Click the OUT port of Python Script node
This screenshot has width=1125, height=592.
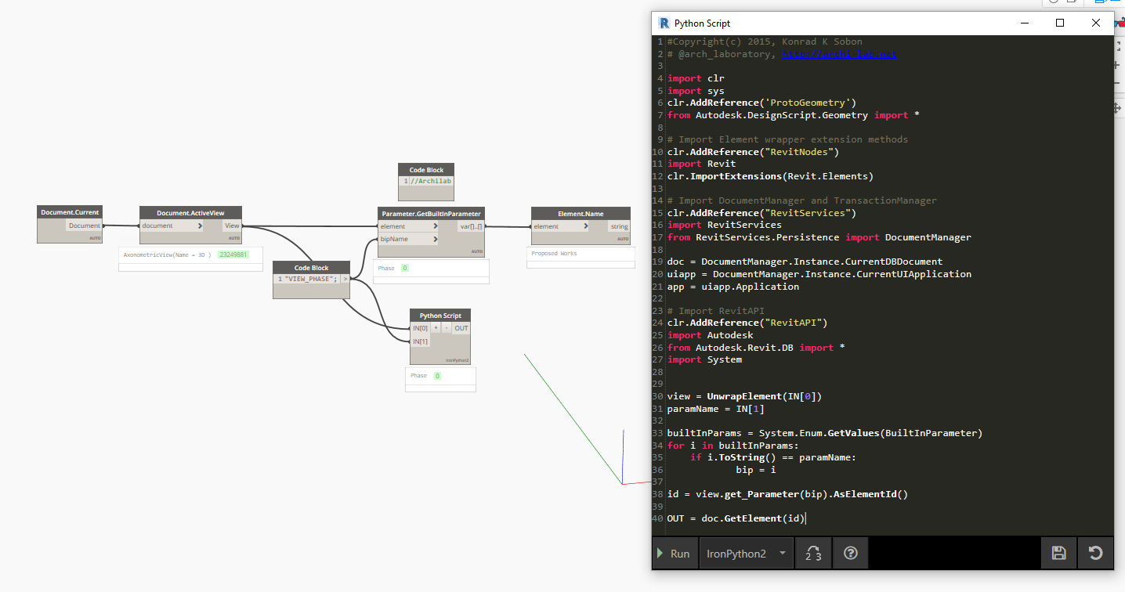point(461,328)
